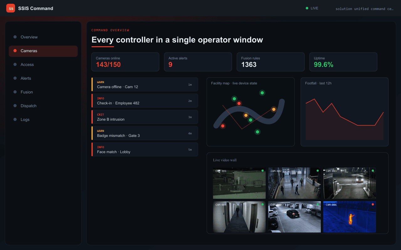Image resolution: width=401 pixels, height=250 pixels.
Task: Open Alerts from the sidebar
Action: (x=43, y=78)
